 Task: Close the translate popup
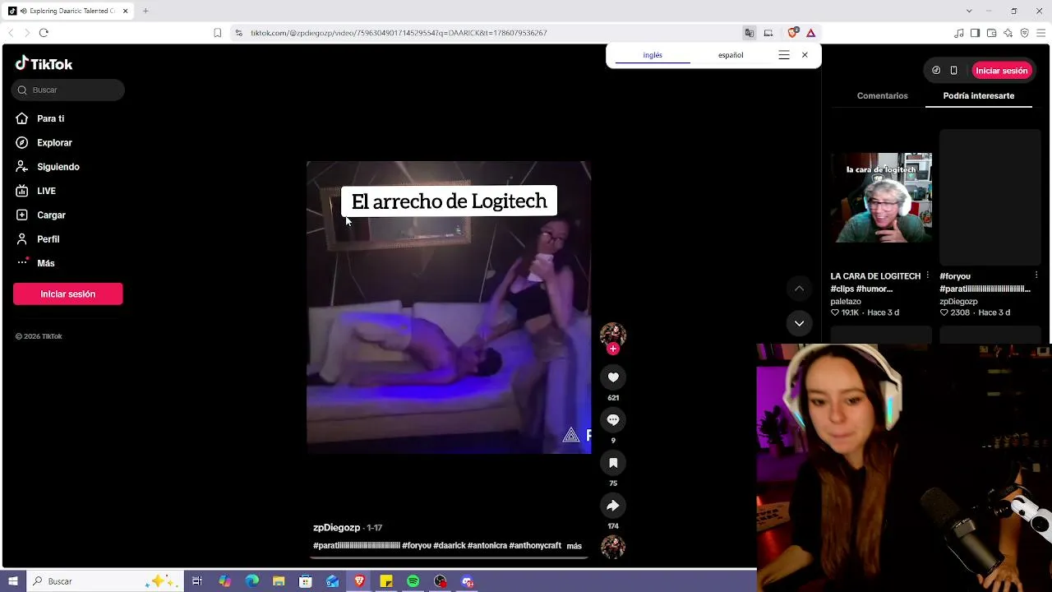805,55
